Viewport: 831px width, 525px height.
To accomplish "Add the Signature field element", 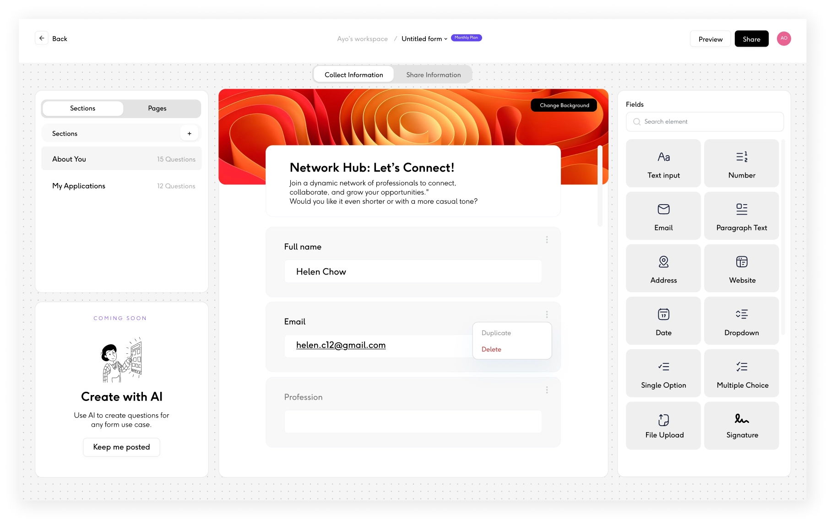I will point(741,426).
